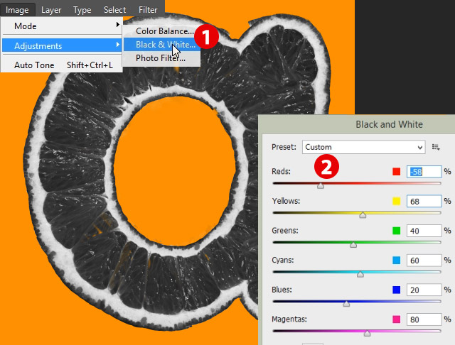
Task: Click the Yellows value field showing 68
Action: coord(424,202)
